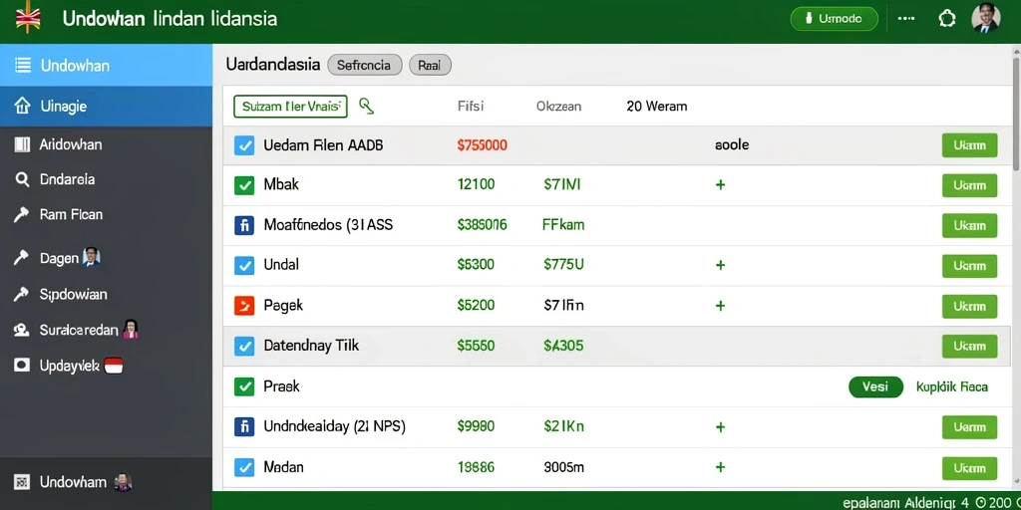Click the flag logo in the header
The height and width of the screenshot is (510, 1021).
tap(27, 19)
